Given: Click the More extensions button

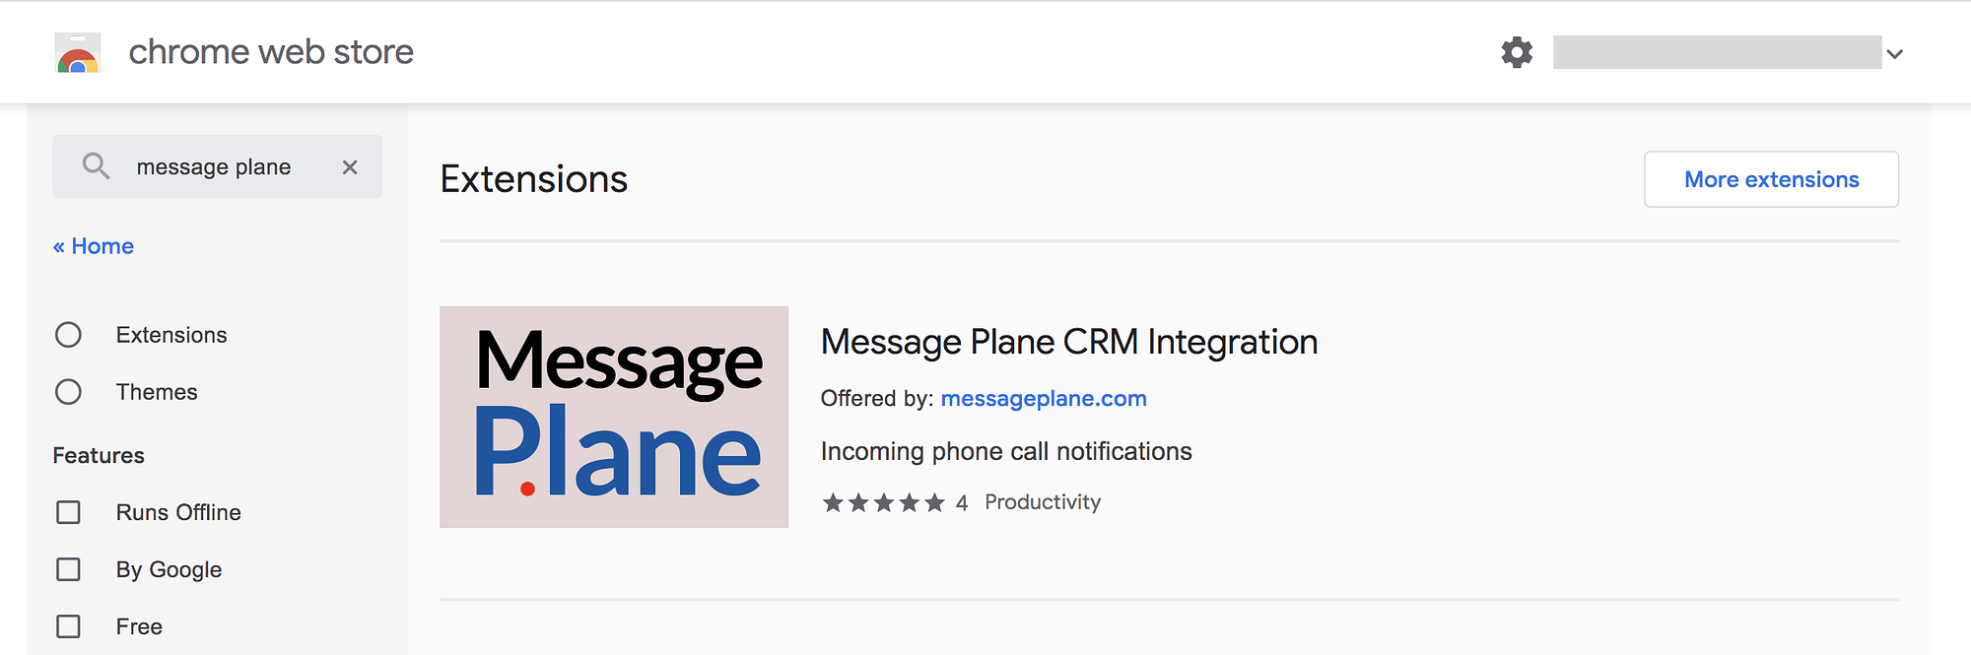Looking at the screenshot, I should [1771, 179].
